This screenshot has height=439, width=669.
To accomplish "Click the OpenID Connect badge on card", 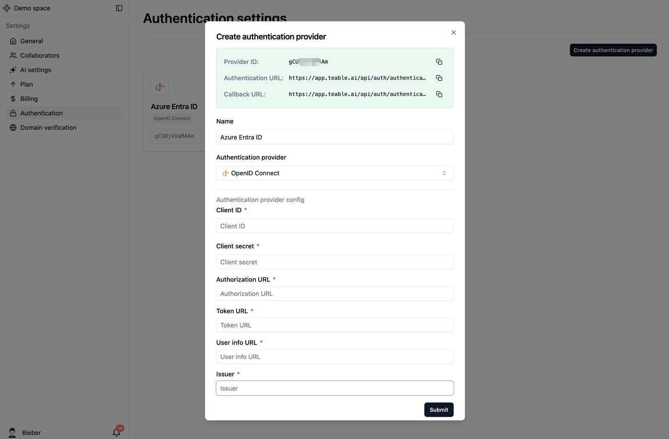I will pos(172,118).
